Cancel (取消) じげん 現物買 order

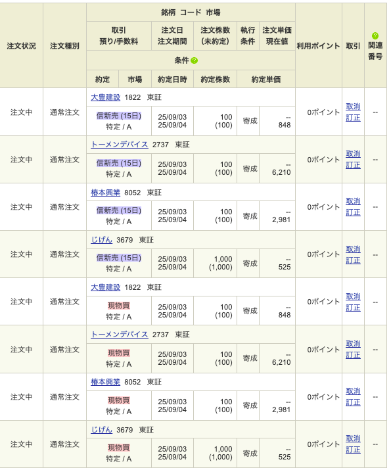[x=354, y=439]
